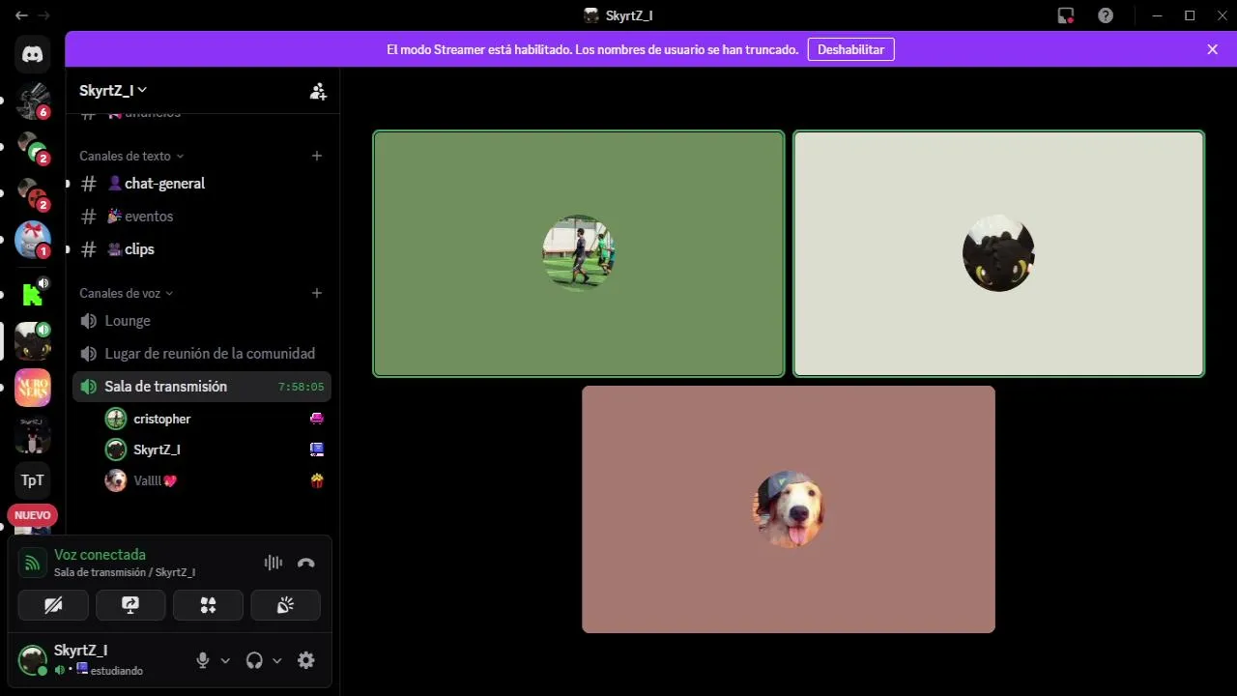Join Lugar de reunión de la comunidad
Image resolution: width=1237 pixels, height=696 pixels.
click(202, 354)
